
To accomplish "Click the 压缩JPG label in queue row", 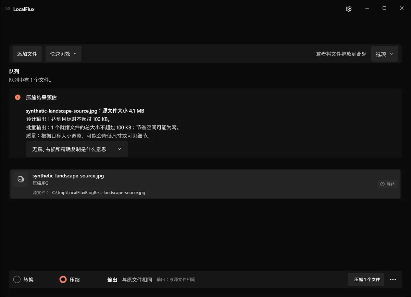I will coord(40,183).
